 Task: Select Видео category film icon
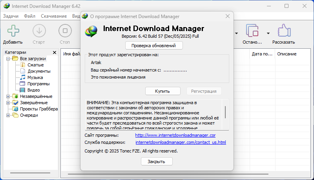(22, 90)
